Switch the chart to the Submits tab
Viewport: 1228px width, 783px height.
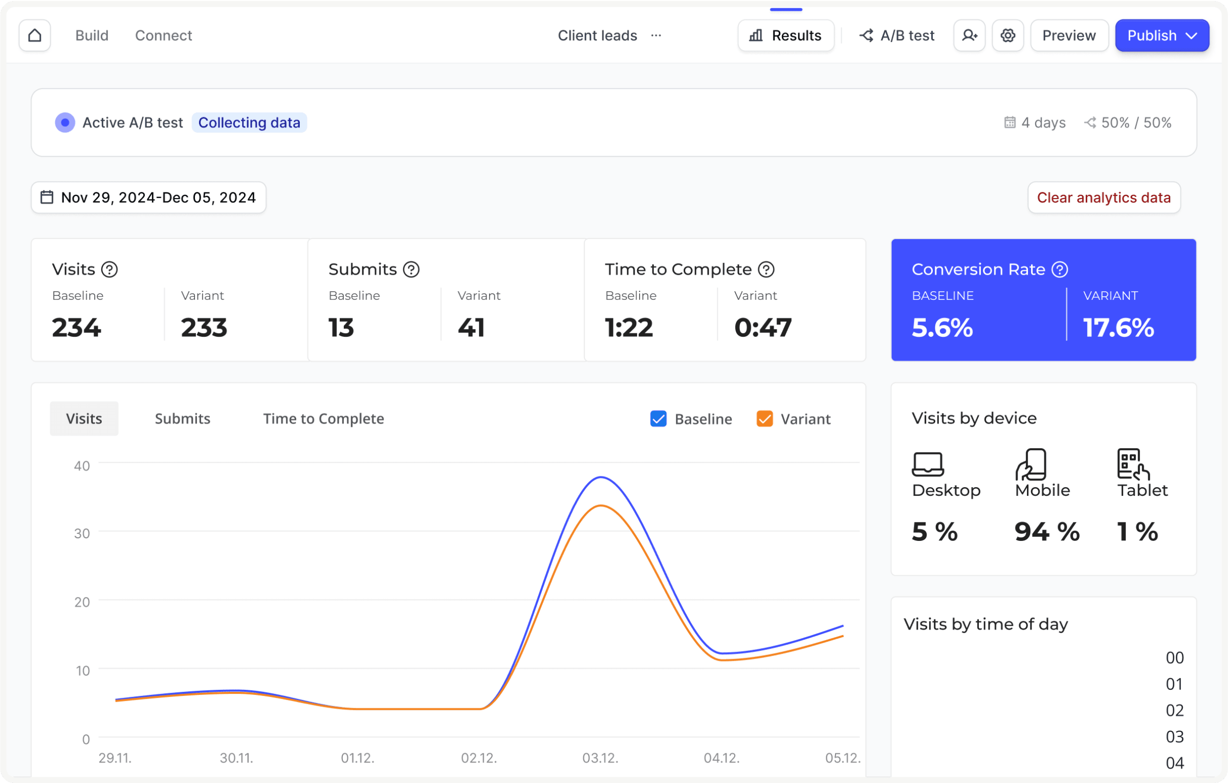pyautogui.click(x=182, y=419)
